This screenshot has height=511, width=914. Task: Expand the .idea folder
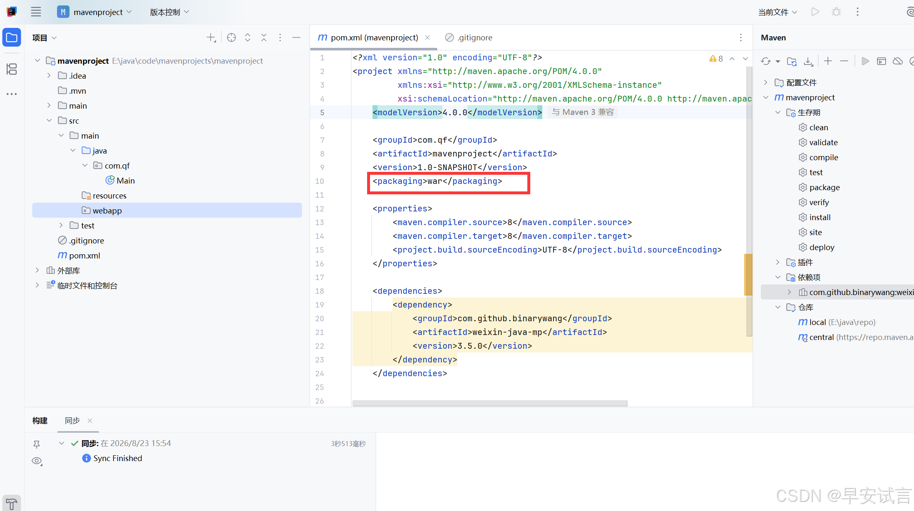coord(49,76)
